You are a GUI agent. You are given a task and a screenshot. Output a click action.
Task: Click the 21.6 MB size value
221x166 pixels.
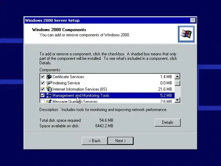point(165,89)
